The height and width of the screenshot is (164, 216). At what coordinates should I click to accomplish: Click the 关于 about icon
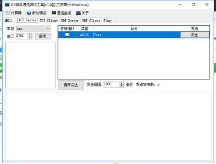78,13
